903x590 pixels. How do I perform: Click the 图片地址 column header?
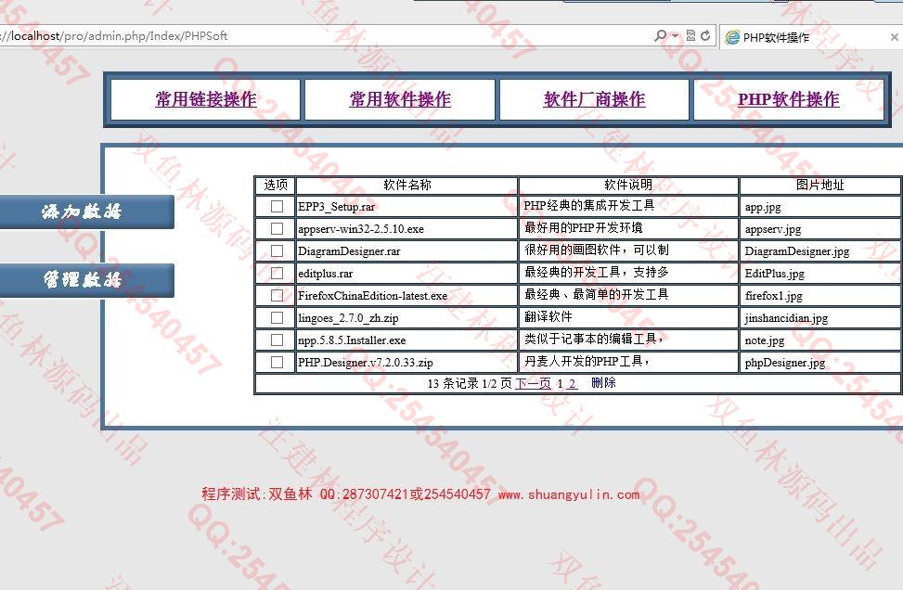[820, 185]
